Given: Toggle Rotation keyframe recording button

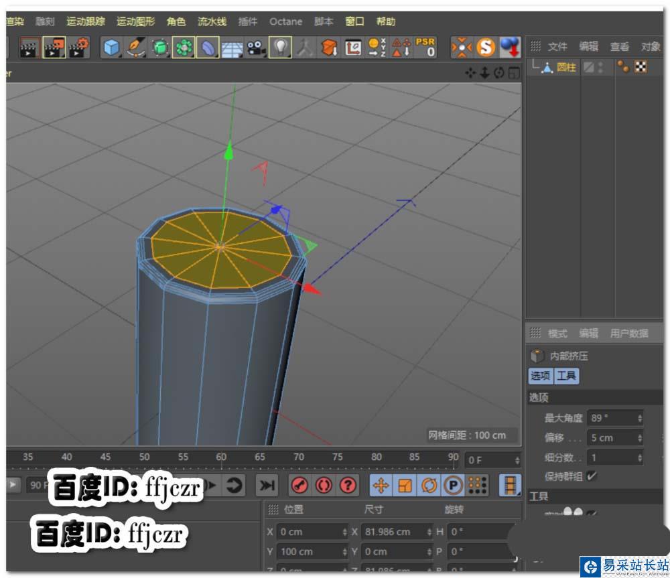Looking at the screenshot, I should click(429, 486).
